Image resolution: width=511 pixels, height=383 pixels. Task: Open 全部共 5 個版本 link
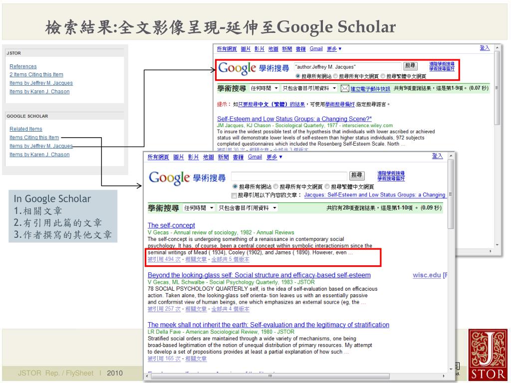[x=231, y=259]
